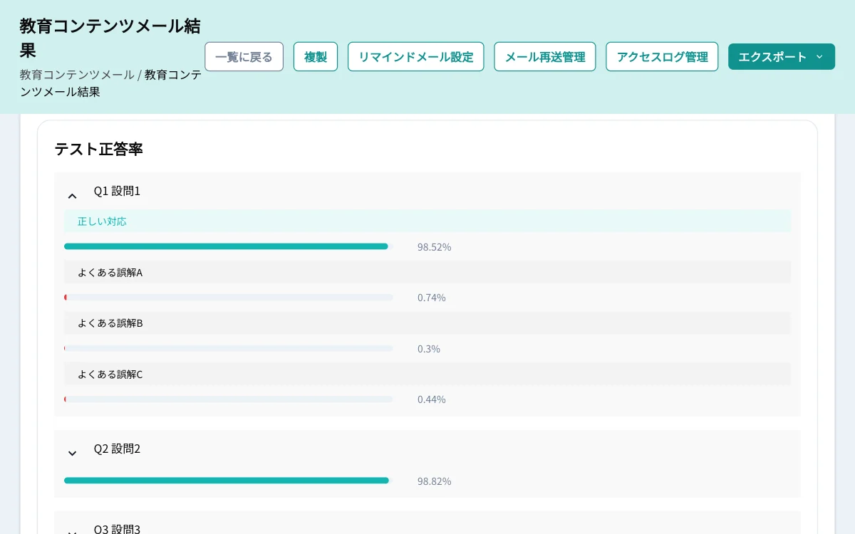
Task: Click the よくある誤解C answer row
Action: tap(427, 374)
